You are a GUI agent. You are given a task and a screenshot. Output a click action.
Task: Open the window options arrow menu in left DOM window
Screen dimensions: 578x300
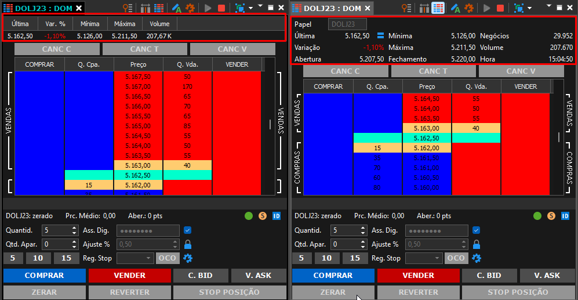(260, 6)
